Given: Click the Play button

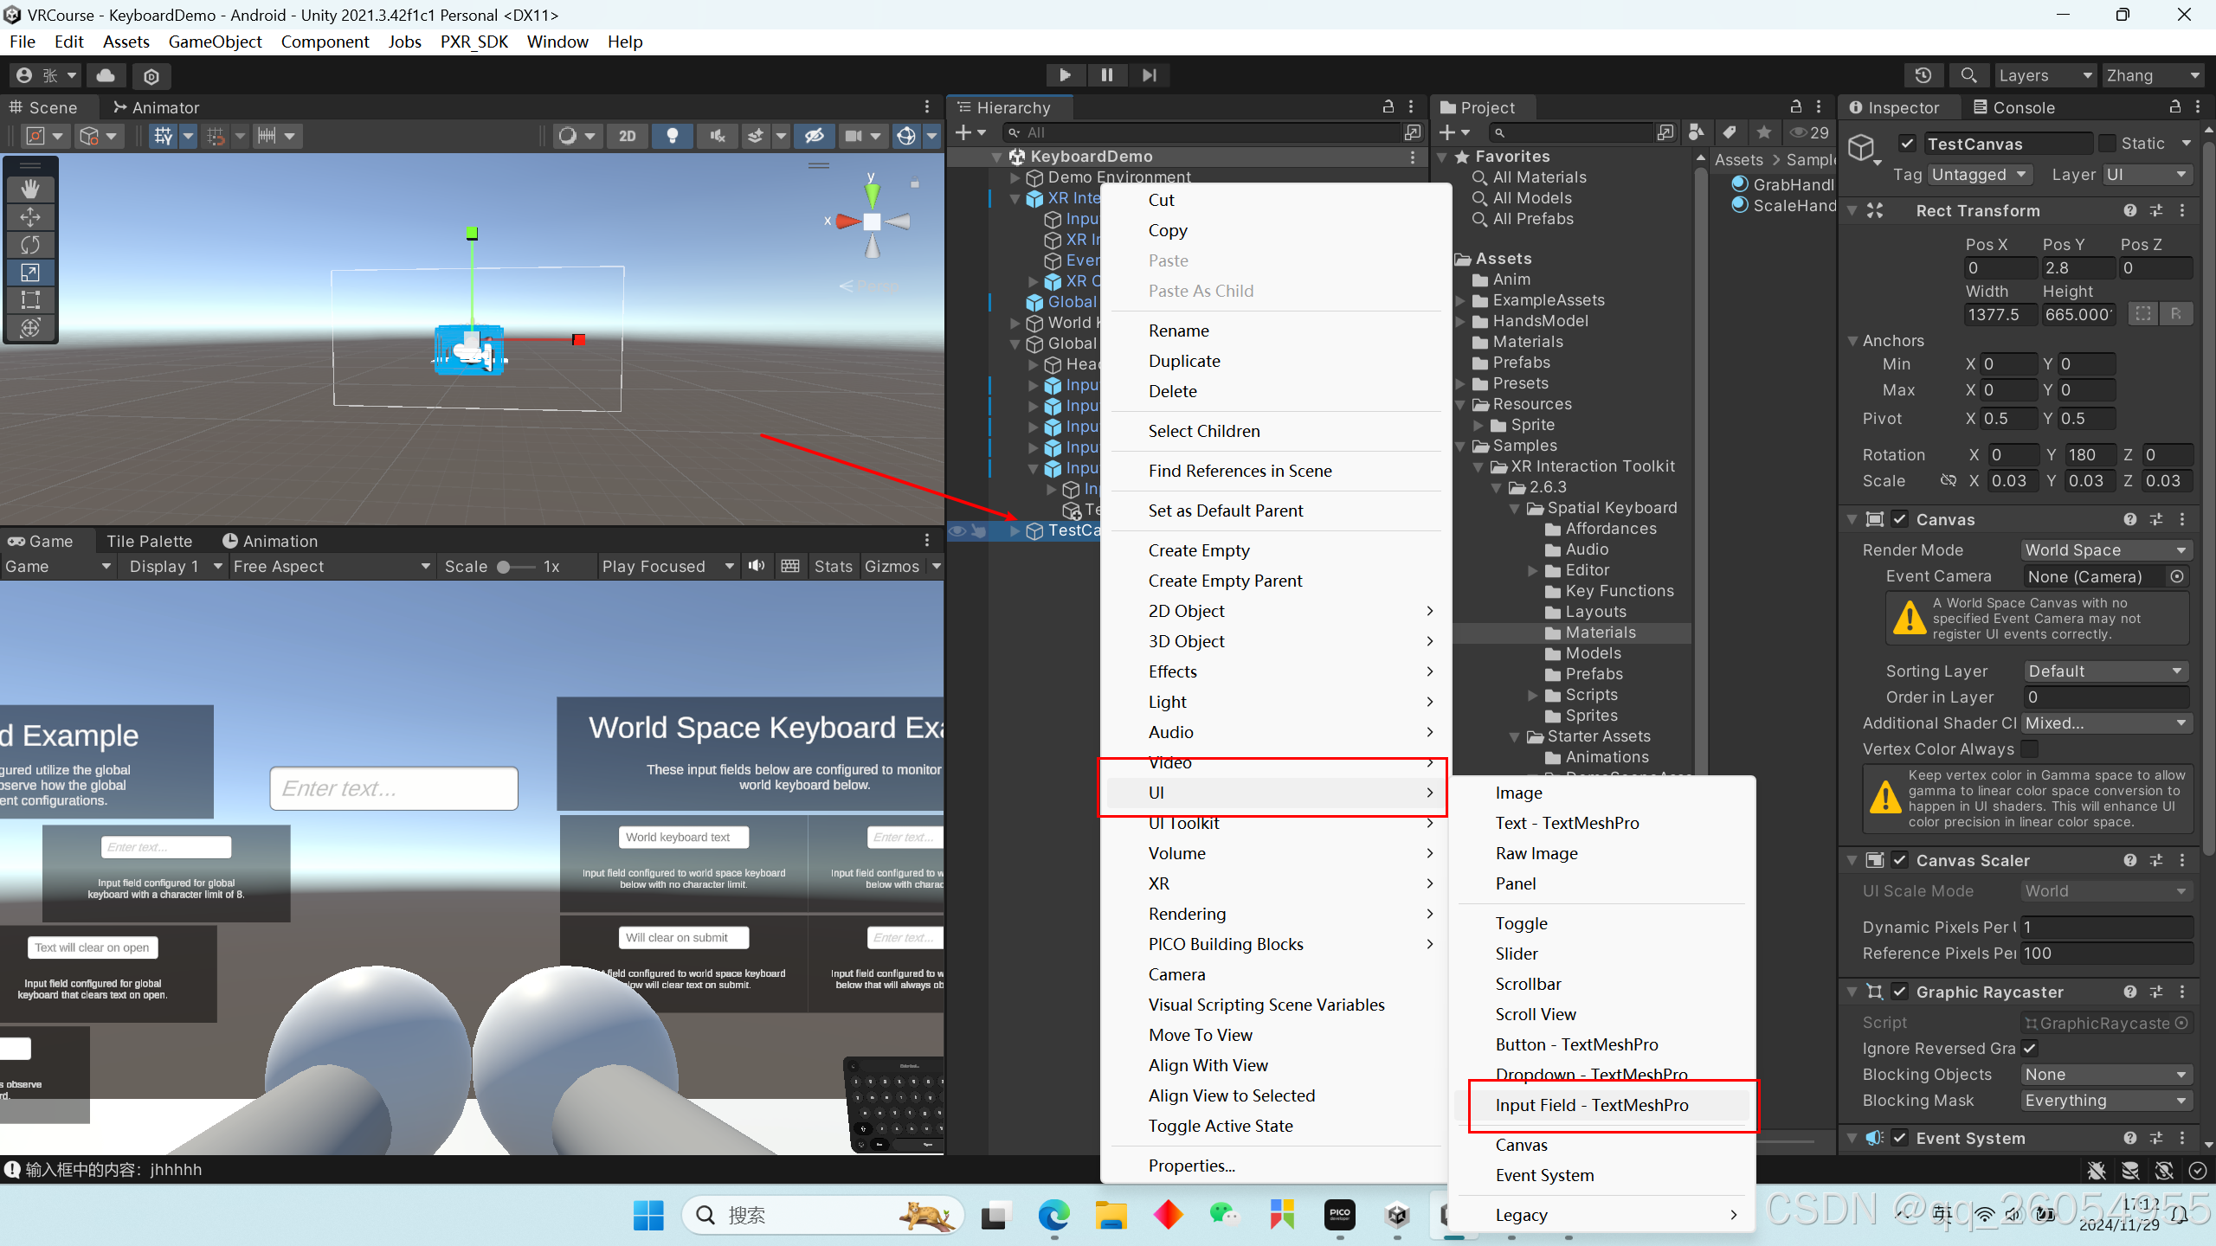Looking at the screenshot, I should tap(1065, 75).
